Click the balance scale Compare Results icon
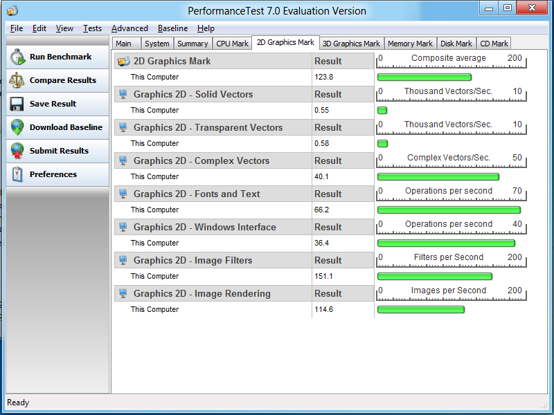This screenshot has width=554, height=415. pos(17,80)
